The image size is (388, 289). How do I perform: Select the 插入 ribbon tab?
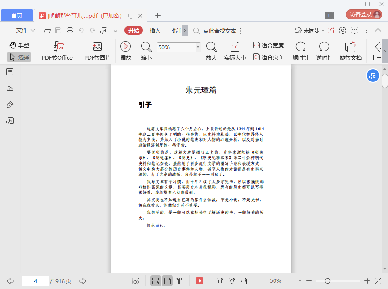coord(155,31)
